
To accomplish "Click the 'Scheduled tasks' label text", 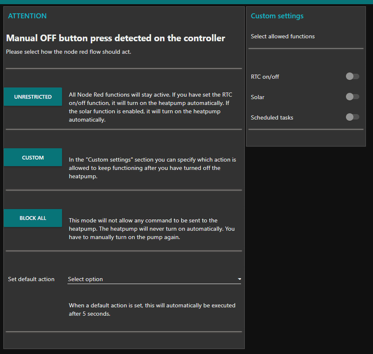I will (x=272, y=118).
